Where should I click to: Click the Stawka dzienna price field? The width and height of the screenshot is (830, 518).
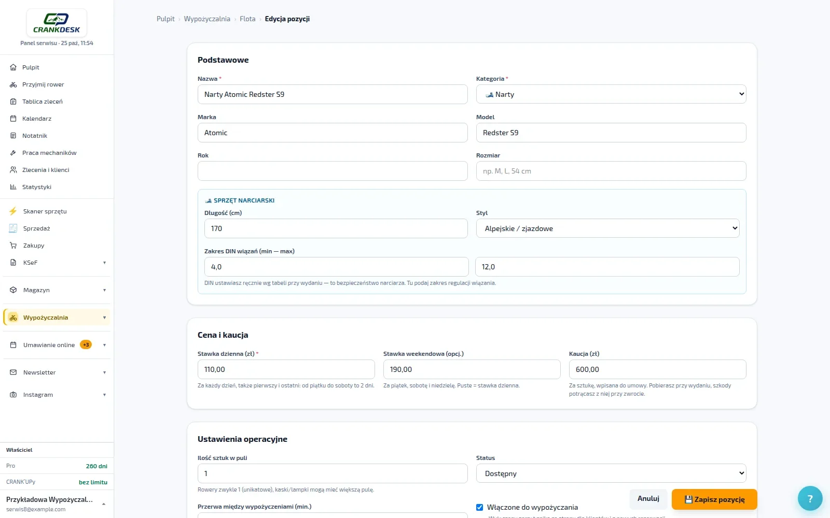click(286, 369)
